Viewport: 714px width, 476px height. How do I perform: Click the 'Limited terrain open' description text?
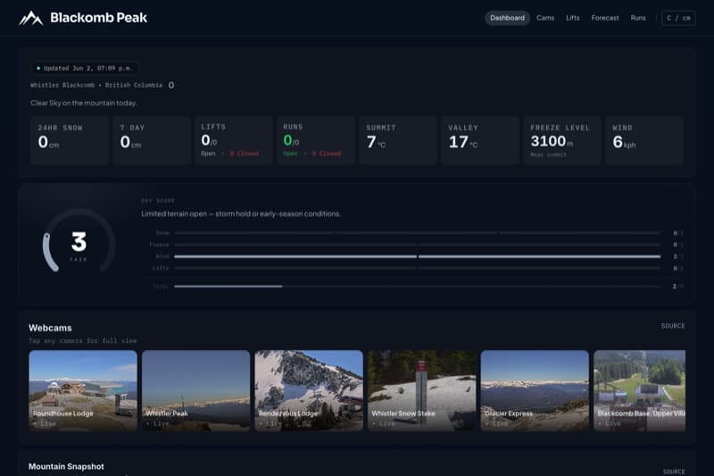pos(240,213)
